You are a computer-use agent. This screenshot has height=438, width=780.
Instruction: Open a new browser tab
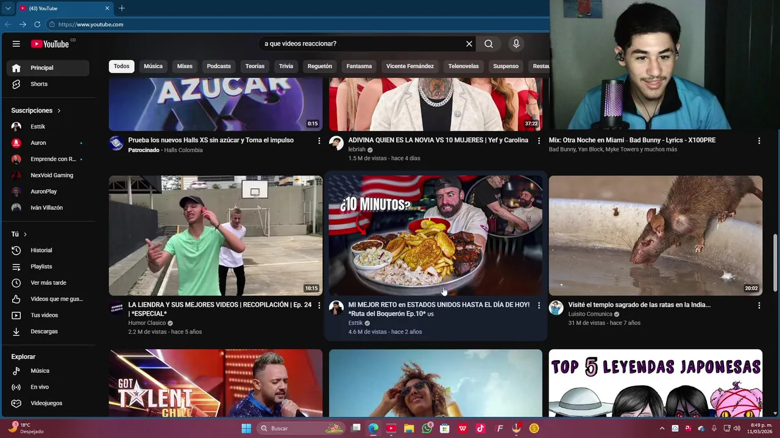coord(122,8)
